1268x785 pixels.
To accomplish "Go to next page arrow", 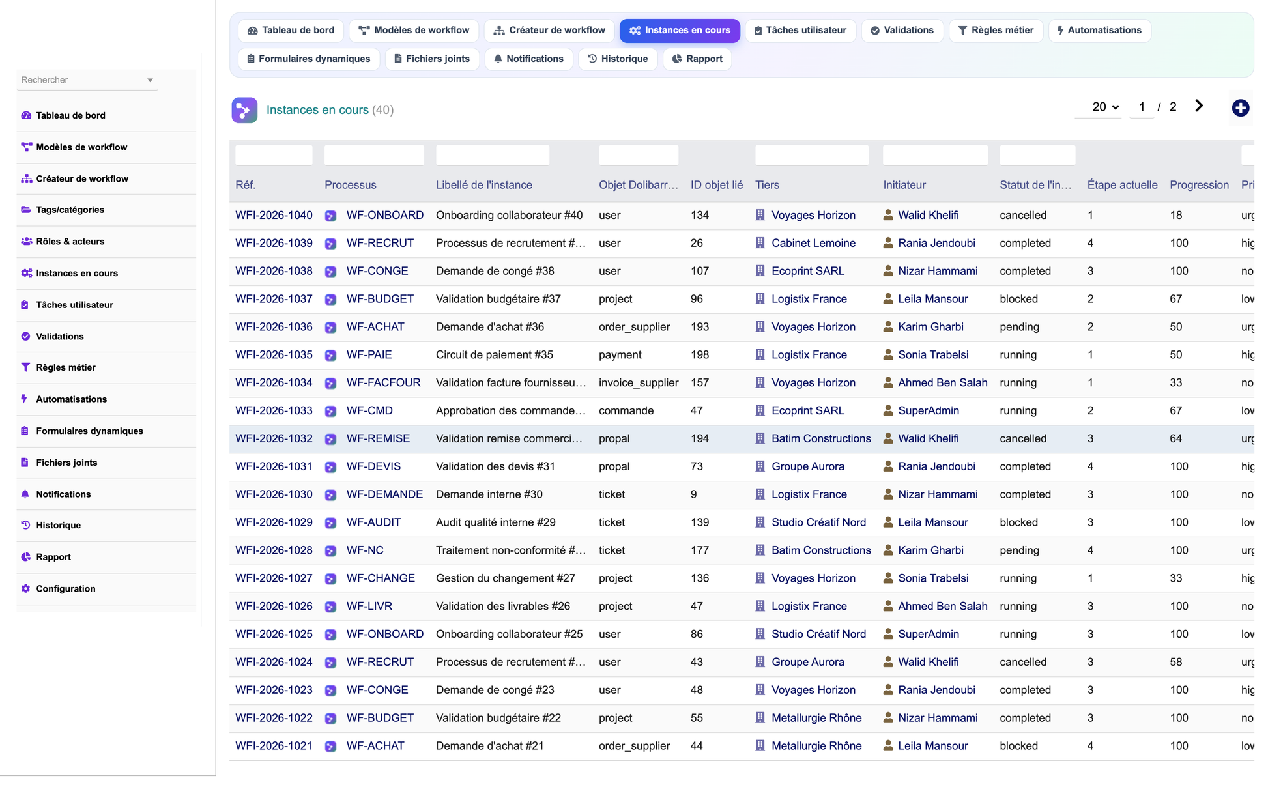I will tap(1199, 106).
